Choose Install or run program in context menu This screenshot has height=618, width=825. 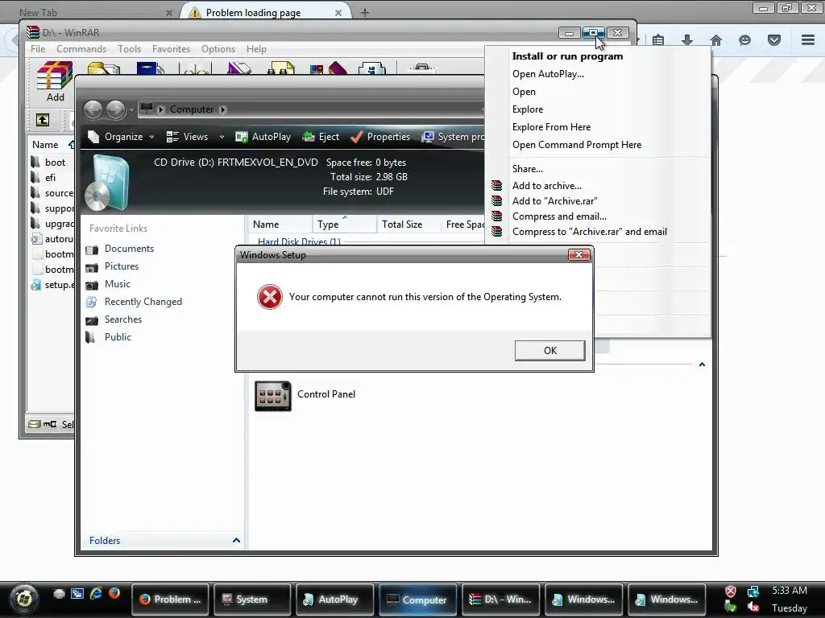599,56
